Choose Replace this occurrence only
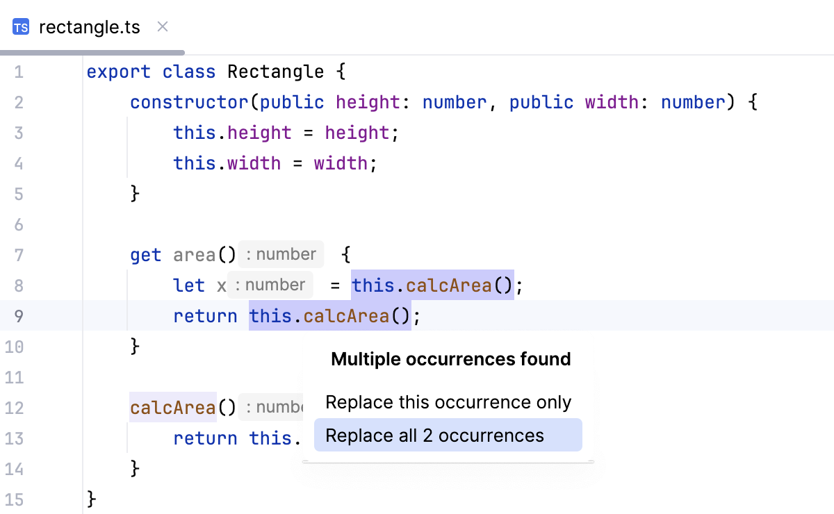834x514 pixels. coord(448,401)
